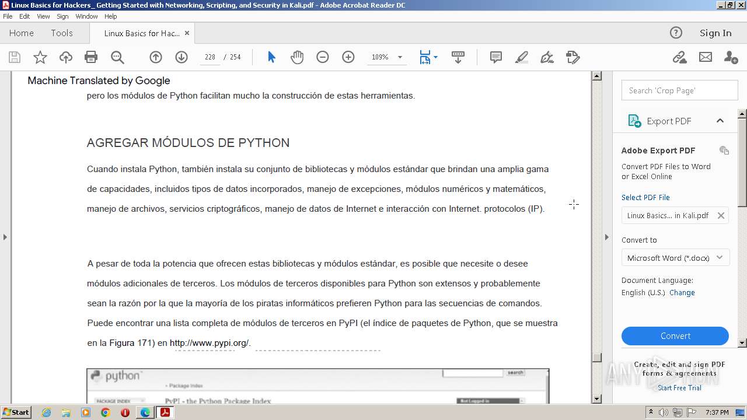The image size is (747, 420).
Task: Click Sign In
Action: point(715,33)
